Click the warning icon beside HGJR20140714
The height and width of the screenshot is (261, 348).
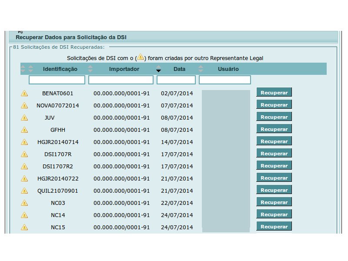[24, 142]
